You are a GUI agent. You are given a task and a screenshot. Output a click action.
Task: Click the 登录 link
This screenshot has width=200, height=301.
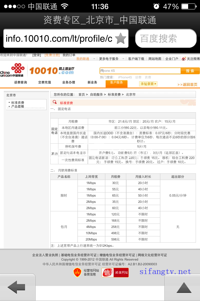(x=37, y=55)
